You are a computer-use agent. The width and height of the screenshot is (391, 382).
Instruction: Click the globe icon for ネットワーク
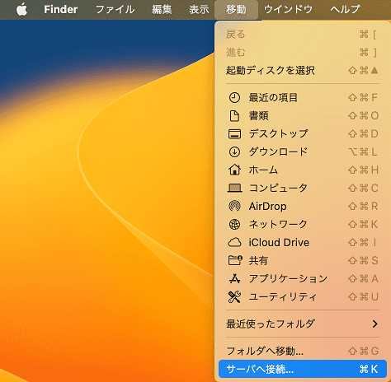[234, 224]
